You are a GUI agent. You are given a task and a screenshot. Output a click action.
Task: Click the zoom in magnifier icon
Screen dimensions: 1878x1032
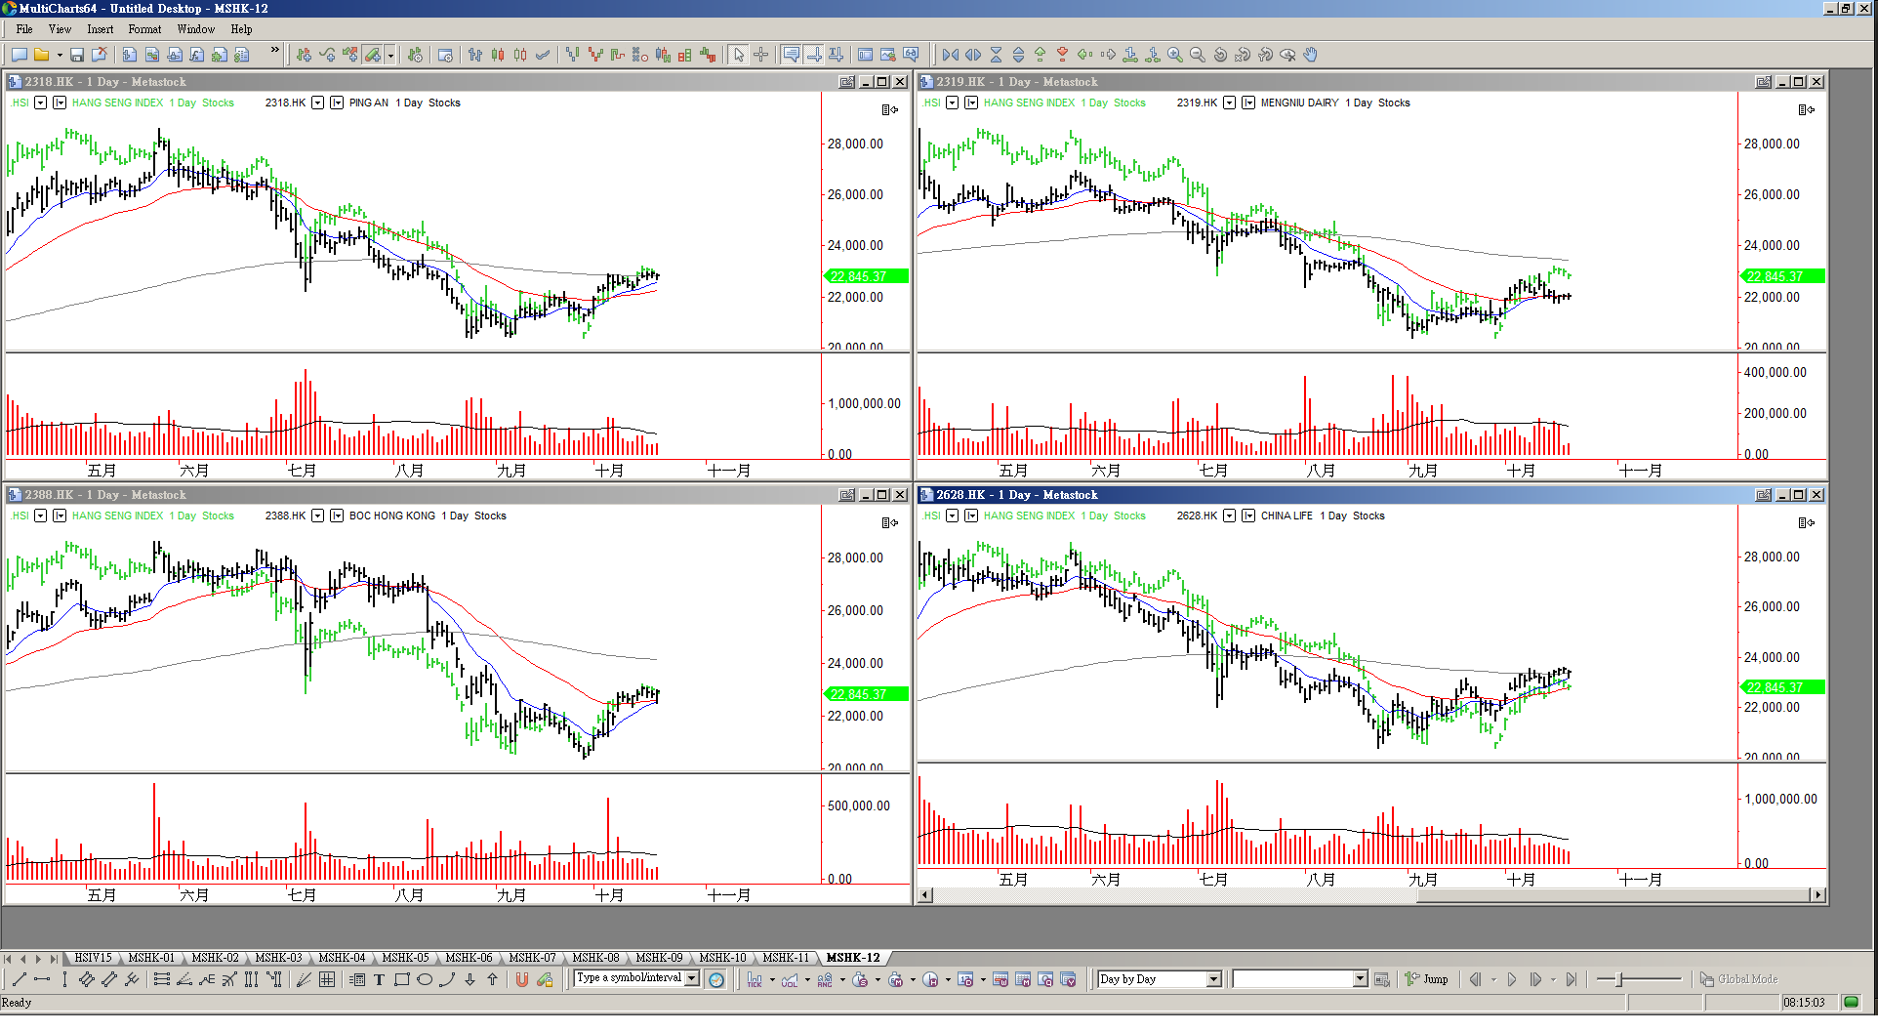1175,55
